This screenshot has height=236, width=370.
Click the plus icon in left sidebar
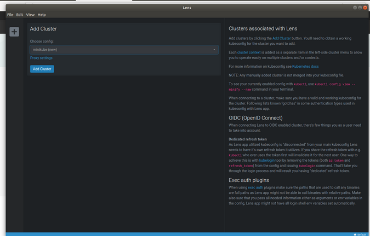pyautogui.click(x=14, y=32)
